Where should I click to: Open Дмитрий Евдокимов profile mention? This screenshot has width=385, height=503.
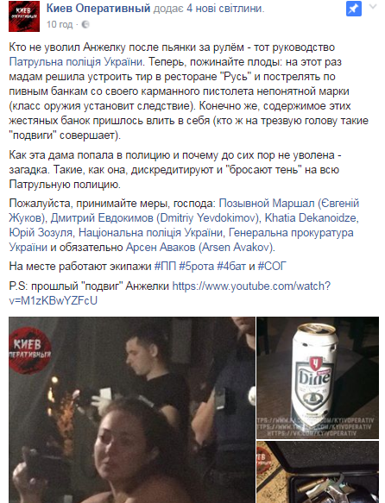pyautogui.click(x=155, y=218)
